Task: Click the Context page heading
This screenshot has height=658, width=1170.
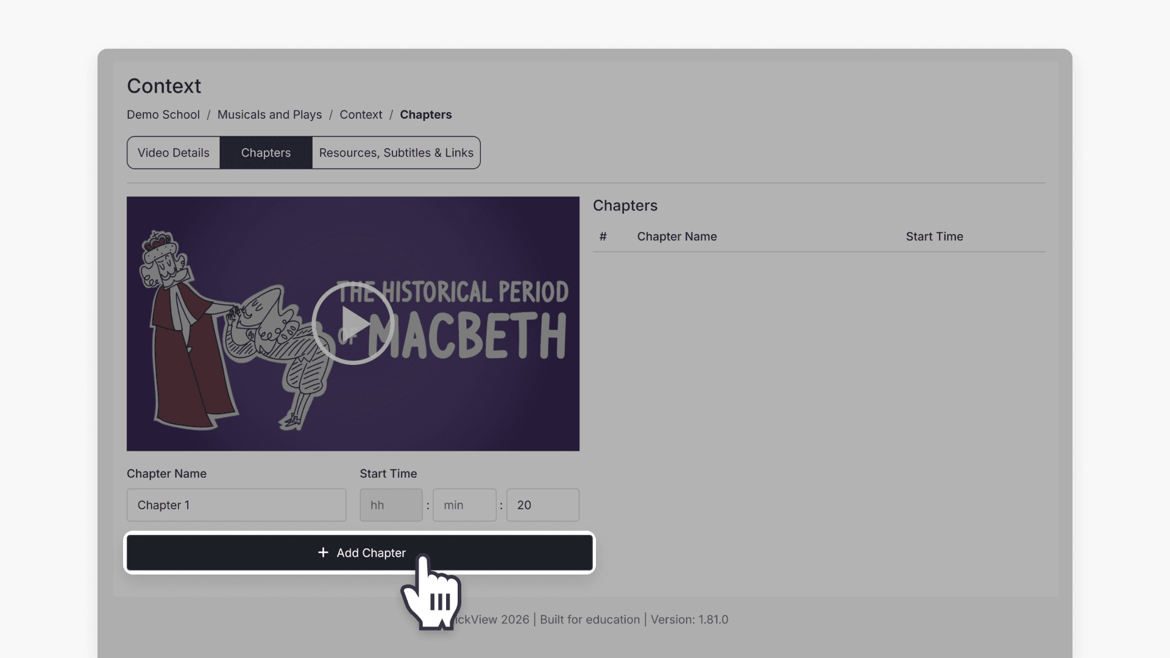Action: point(164,86)
